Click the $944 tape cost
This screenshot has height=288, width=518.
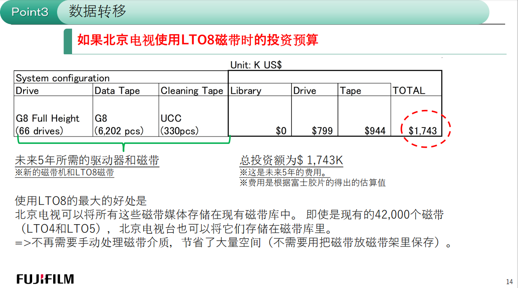click(375, 131)
